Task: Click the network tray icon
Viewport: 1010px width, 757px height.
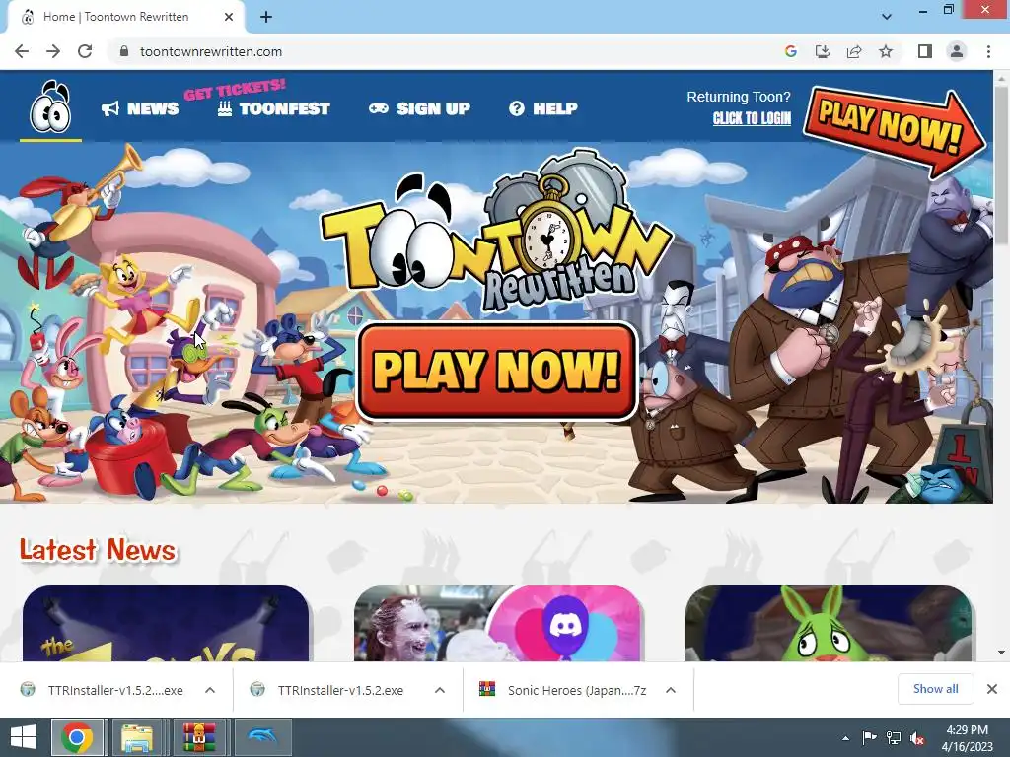Action: coord(894,737)
